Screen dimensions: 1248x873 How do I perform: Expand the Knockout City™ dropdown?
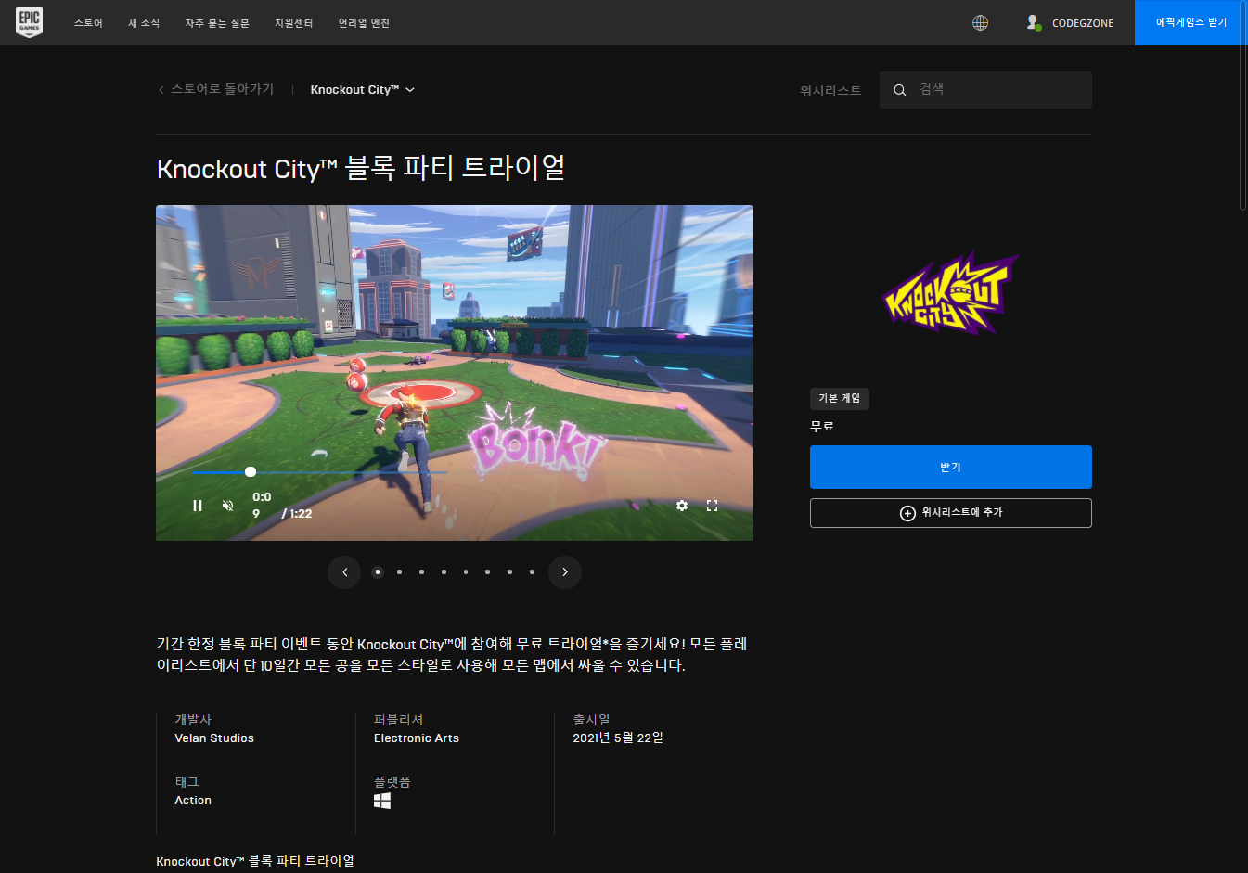point(363,90)
